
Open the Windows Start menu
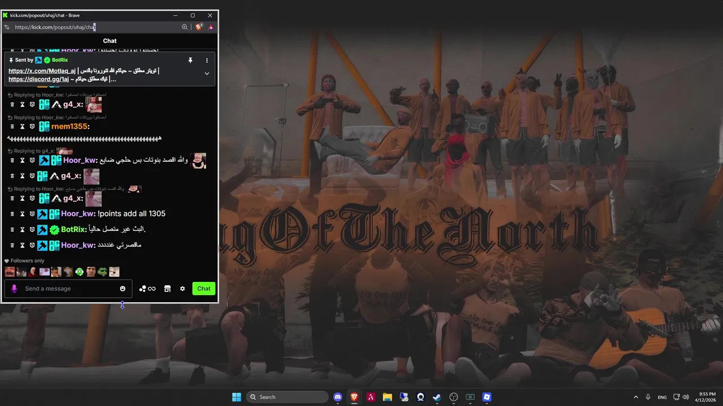pyautogui.click(x=237, y=397)
